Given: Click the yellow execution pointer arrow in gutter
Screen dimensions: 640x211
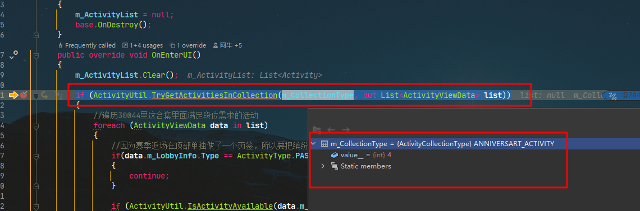Looking at the screenshot, I should (x=13, y=95).
